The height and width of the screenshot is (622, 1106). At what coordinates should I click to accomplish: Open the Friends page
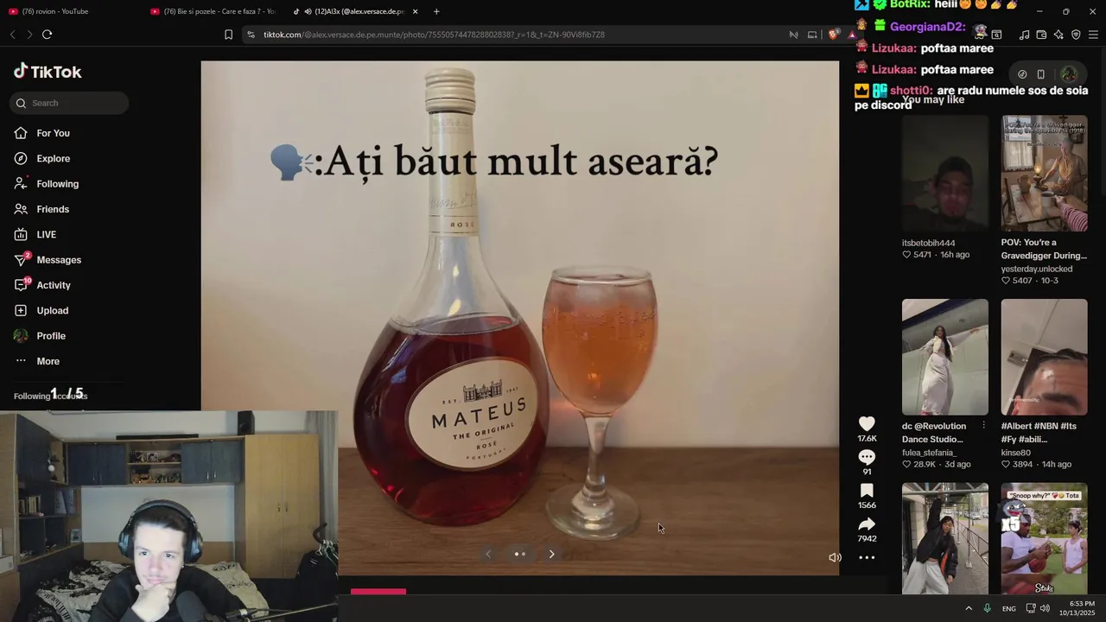tap(53, 209)
